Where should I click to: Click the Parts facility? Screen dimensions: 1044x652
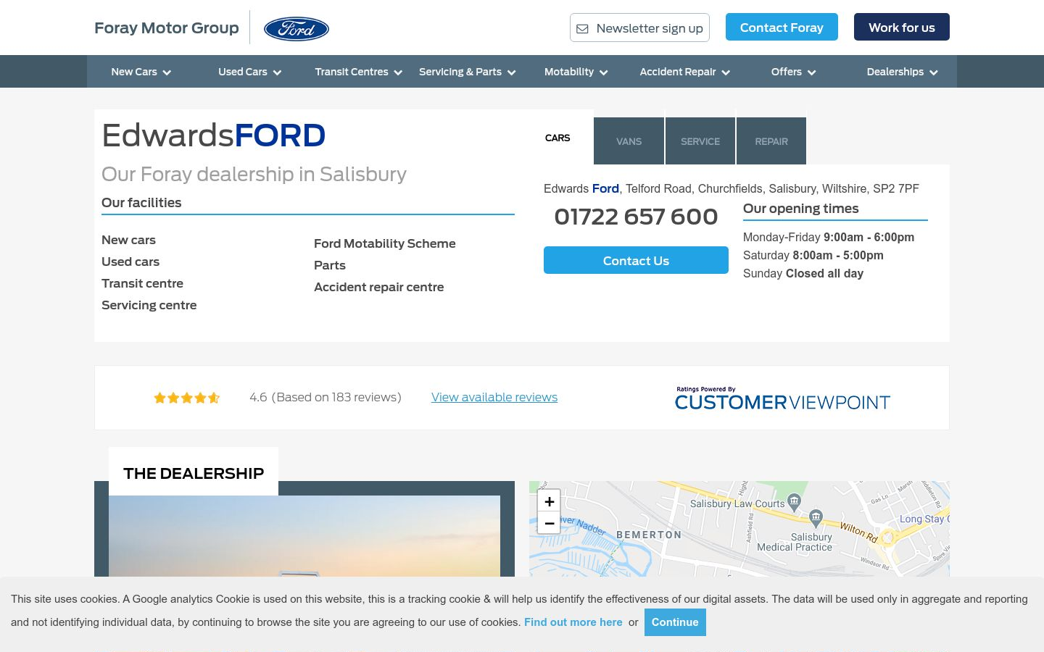tap(330, 265)
